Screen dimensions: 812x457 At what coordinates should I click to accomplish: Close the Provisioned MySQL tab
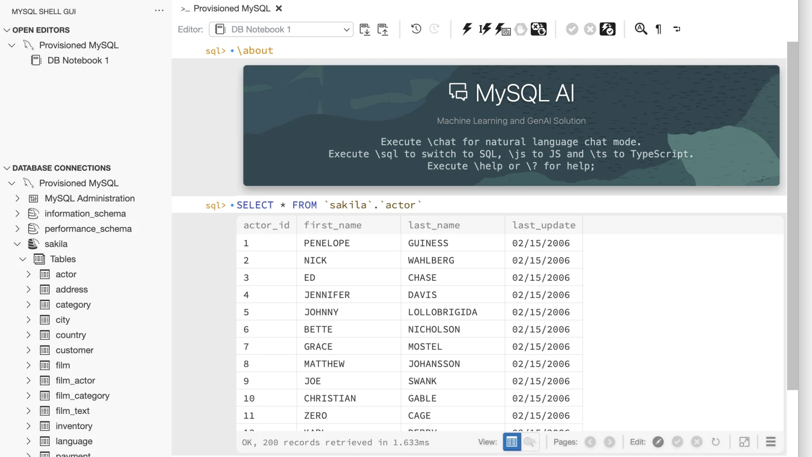tap(279, 8)
